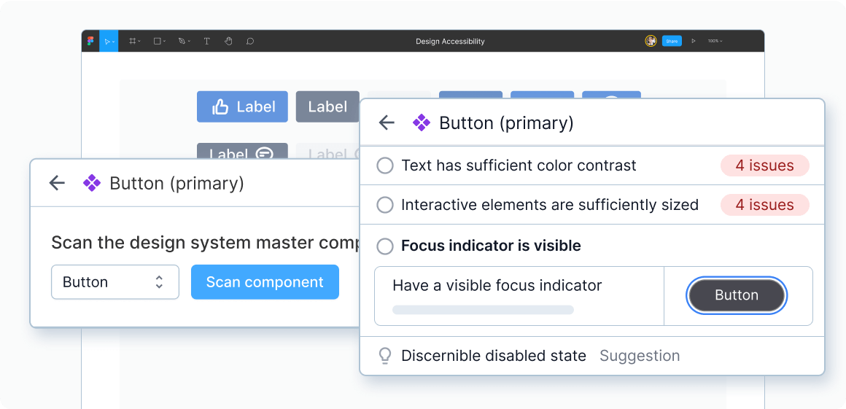Open the Button component dropdown
Screen dimensions: 846x409
(x=115, y=282)
